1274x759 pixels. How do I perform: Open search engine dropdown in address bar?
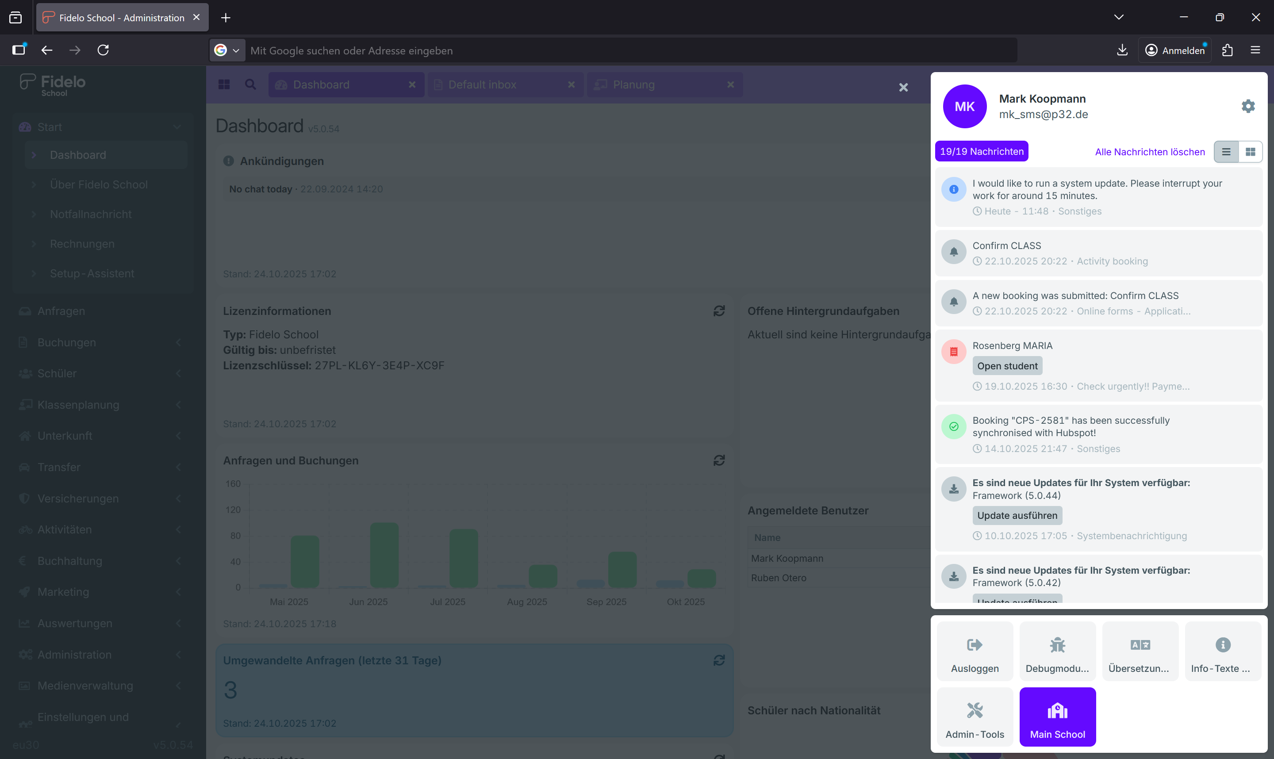[227, 50]
